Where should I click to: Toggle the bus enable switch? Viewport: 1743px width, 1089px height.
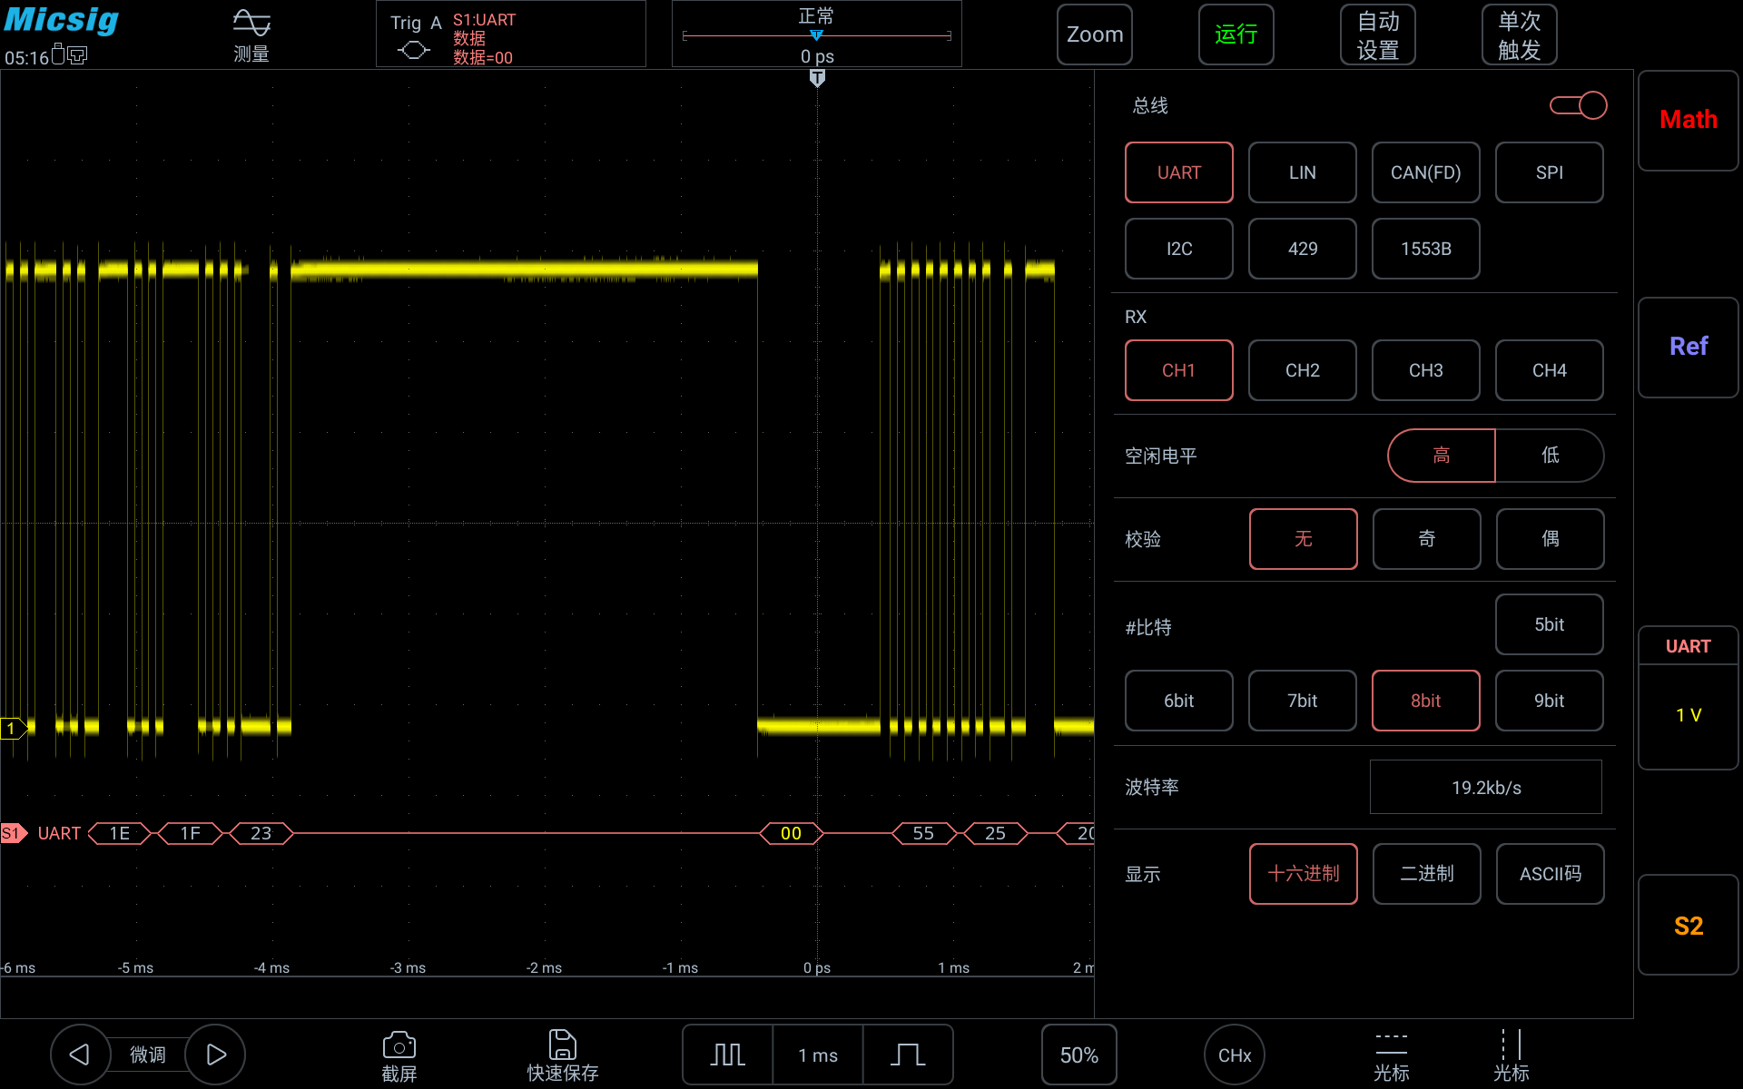(x=1578, y=105)
